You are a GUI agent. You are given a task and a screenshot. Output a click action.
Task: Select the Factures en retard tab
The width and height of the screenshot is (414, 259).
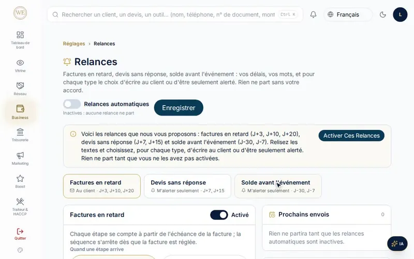102,186
